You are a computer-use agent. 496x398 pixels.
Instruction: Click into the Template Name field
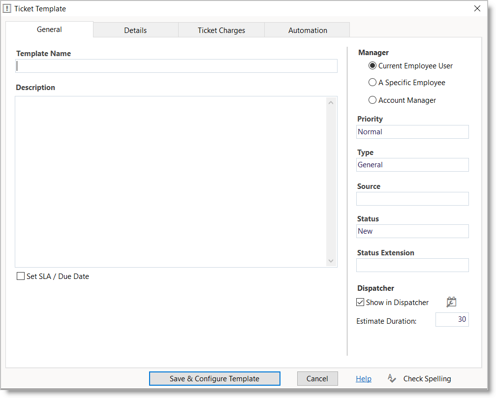click(177, 66)
